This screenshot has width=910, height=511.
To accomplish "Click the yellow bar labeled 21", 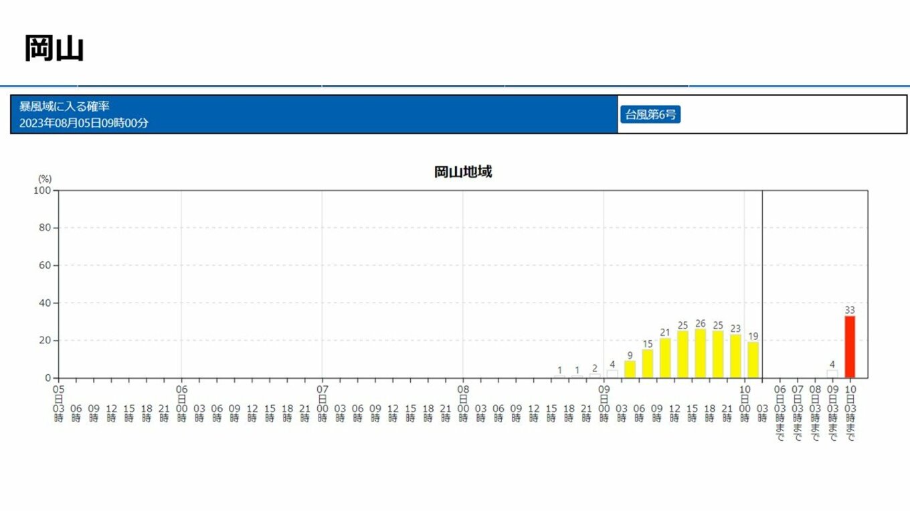I will tap(665, 358).
